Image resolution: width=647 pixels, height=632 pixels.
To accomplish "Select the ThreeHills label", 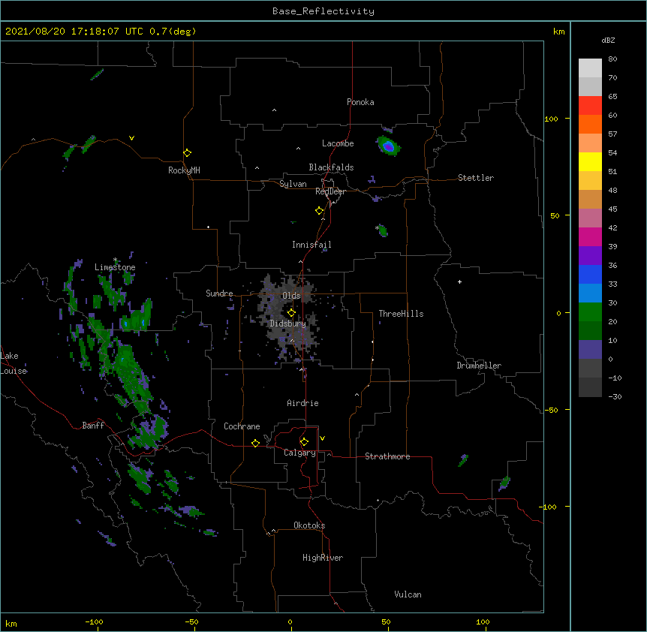I will 401,314.
